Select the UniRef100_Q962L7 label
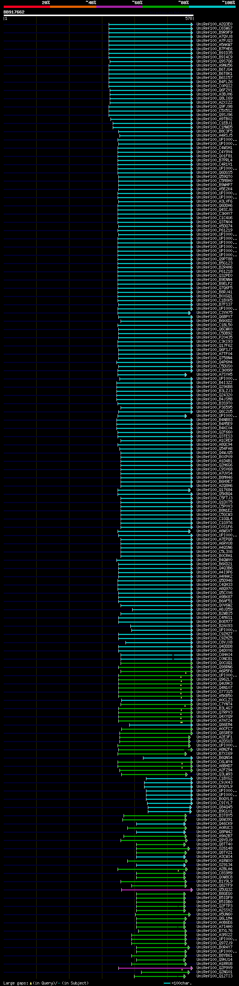Screen dimensions: 239x986 (214, 680)
